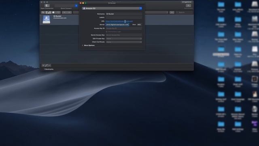Image resolution: width=259 pixels, height=146 pixels.
Task: Click the Amazon drive icon of the S3 Bucket bookmark
Action: click(47, 19)
